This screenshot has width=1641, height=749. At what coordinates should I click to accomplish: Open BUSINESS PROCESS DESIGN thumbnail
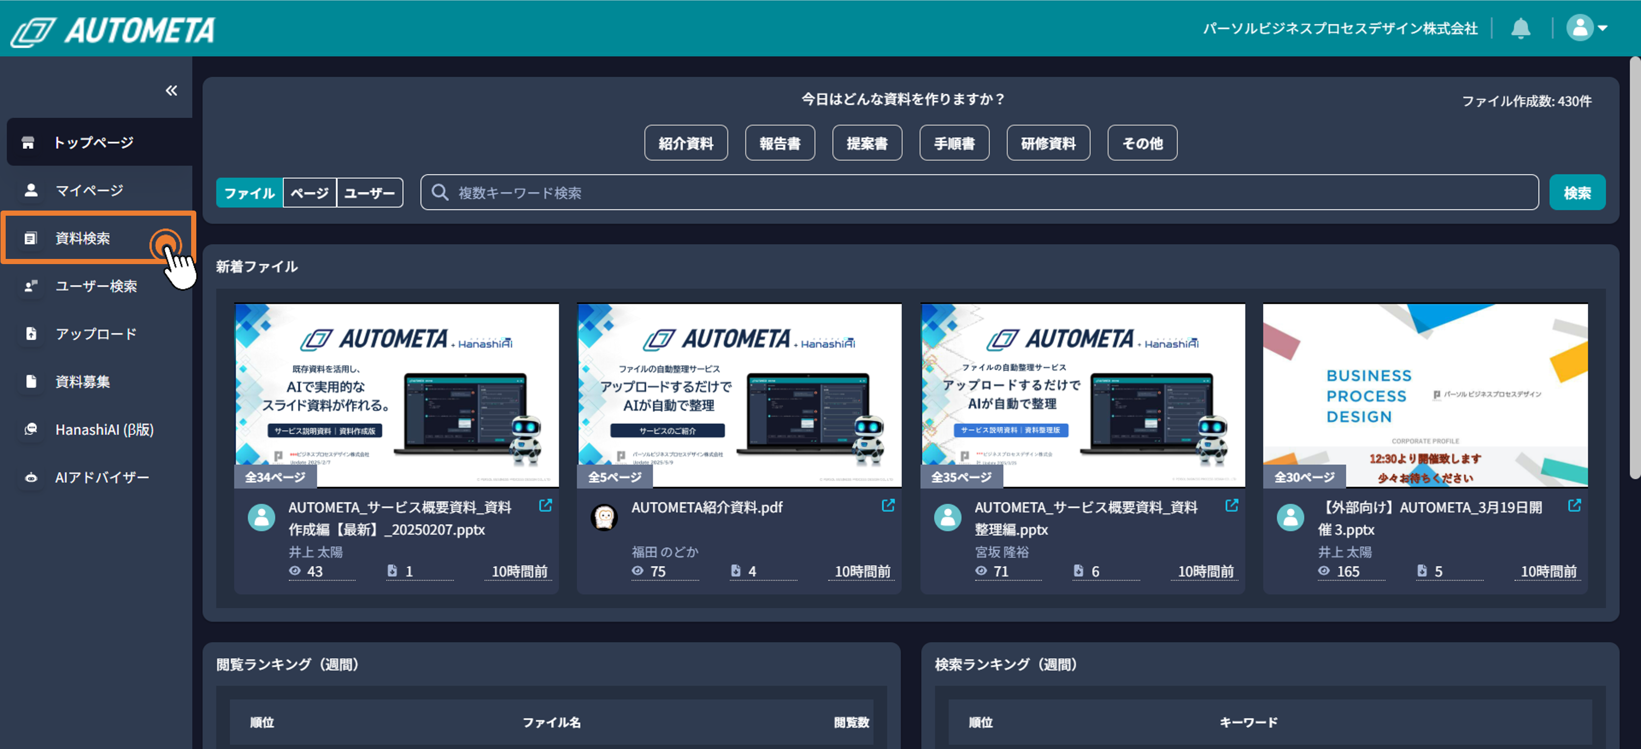pyautogui.click(x=1425, y=395)
